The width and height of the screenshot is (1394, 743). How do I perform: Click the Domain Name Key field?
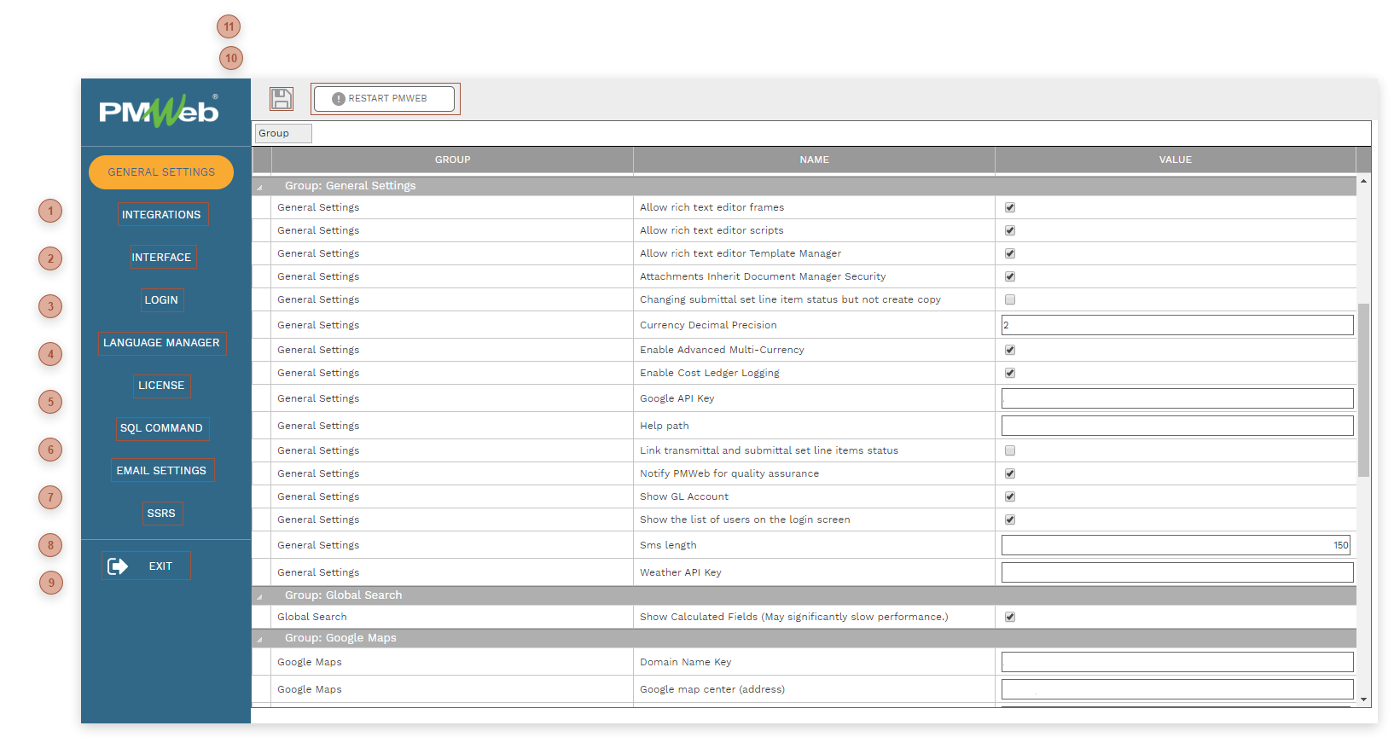point(1177,662)
